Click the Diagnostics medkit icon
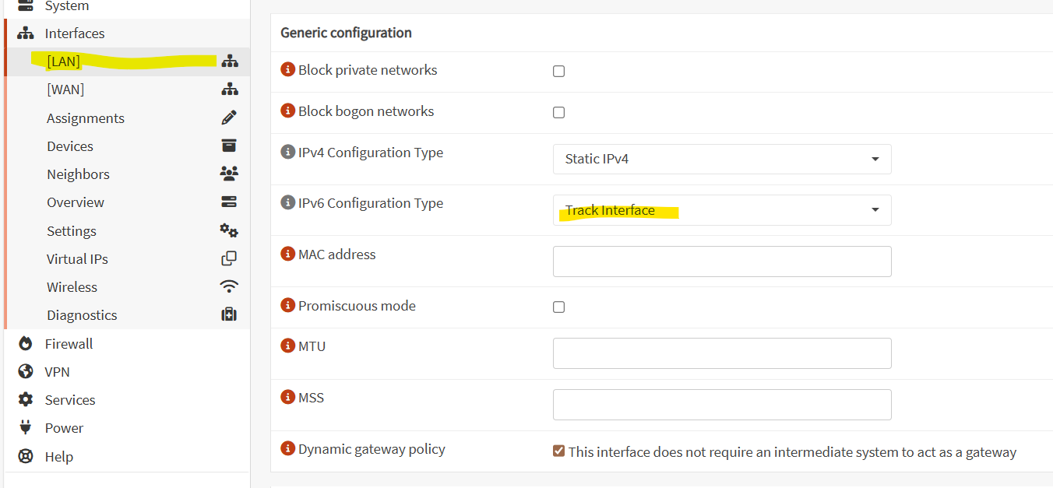 (229, 314)
